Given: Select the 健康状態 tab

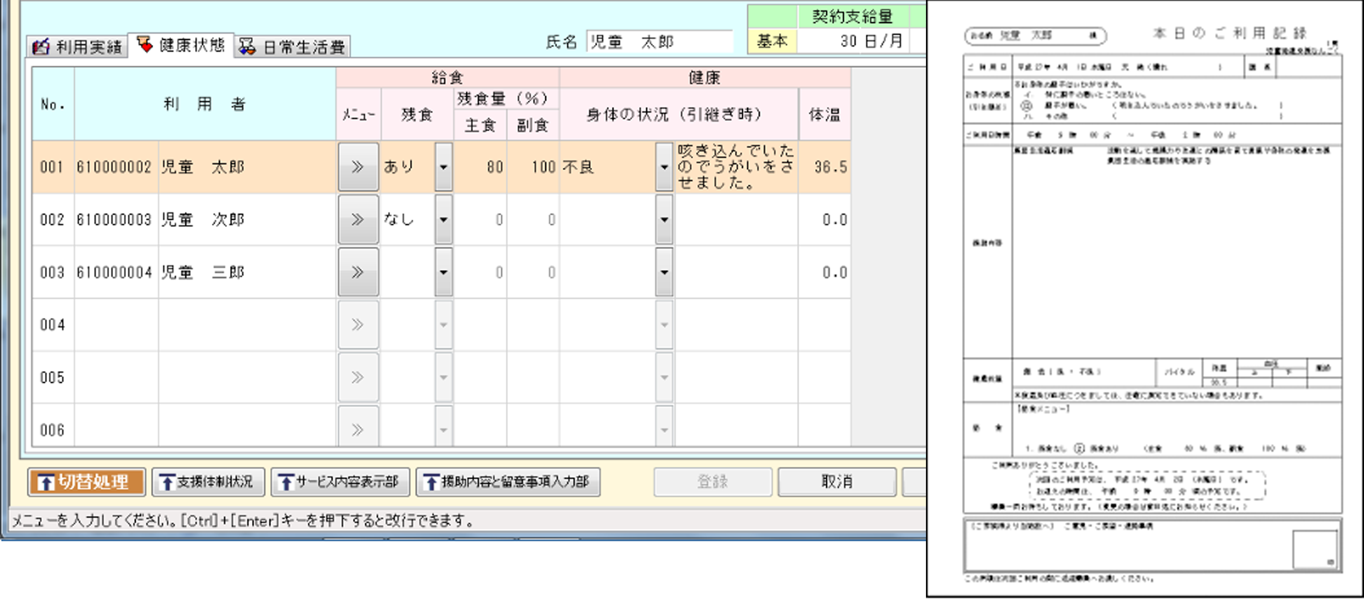Looking at the screenshot, I should 181,45.
